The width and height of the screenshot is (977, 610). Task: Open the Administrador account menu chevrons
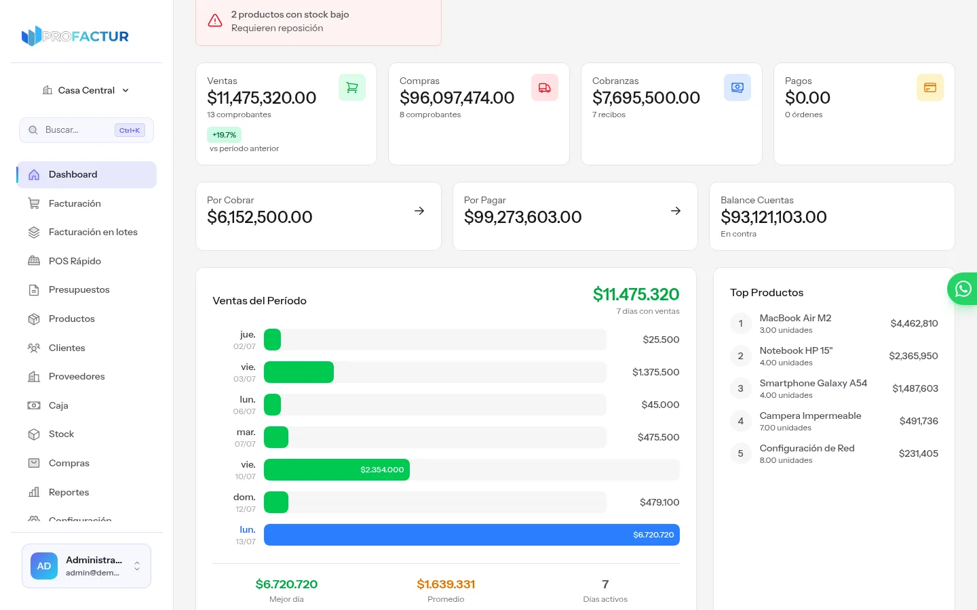click(137, 566)
